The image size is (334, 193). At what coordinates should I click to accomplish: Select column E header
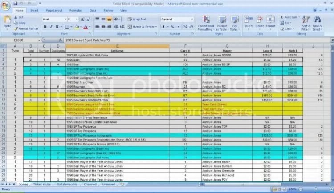click(x=118, y=46)
